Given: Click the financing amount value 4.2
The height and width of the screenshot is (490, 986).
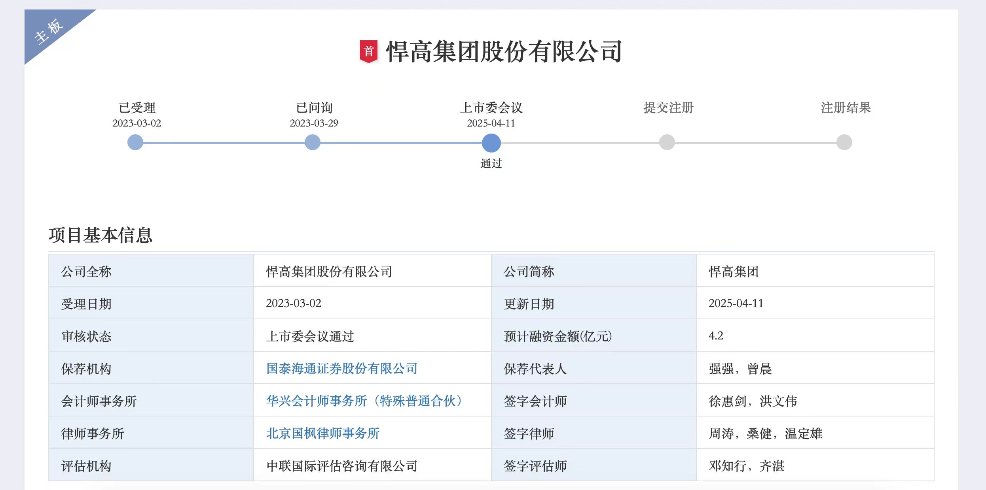Looking at the screenshot, I should pyautogui.click(x=716, y=336).
